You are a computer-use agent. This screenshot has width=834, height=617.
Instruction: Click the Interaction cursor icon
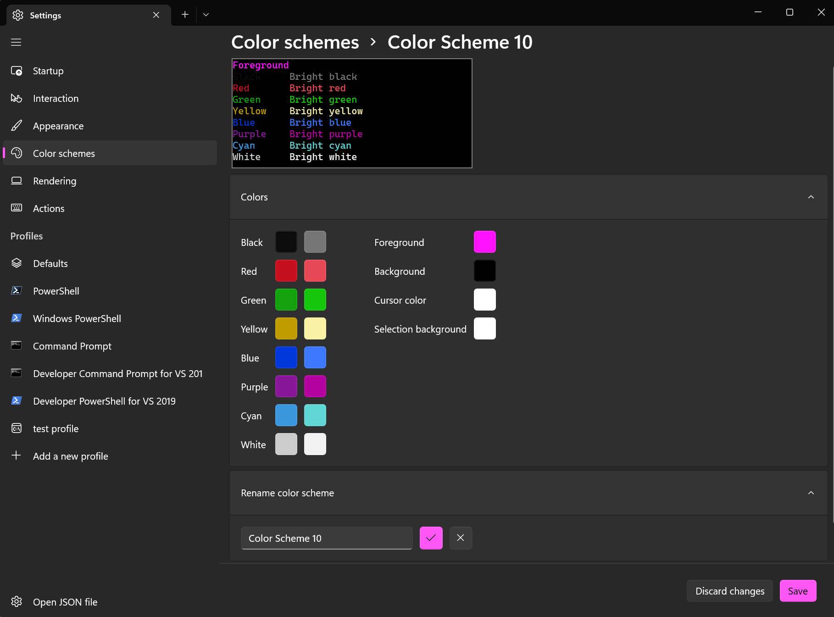point(17,99)
